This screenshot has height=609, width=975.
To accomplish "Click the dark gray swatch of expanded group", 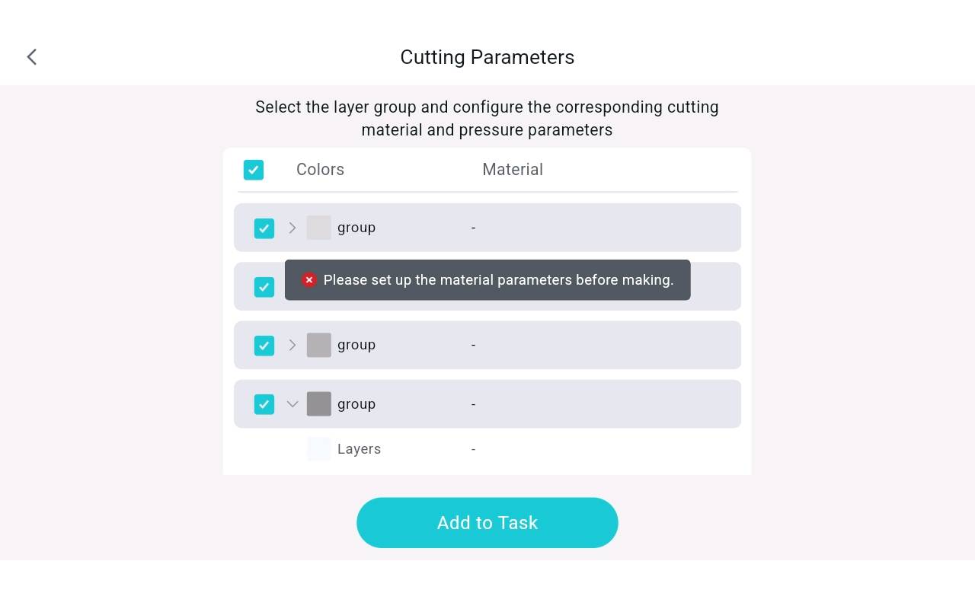I will coord(318,404).
